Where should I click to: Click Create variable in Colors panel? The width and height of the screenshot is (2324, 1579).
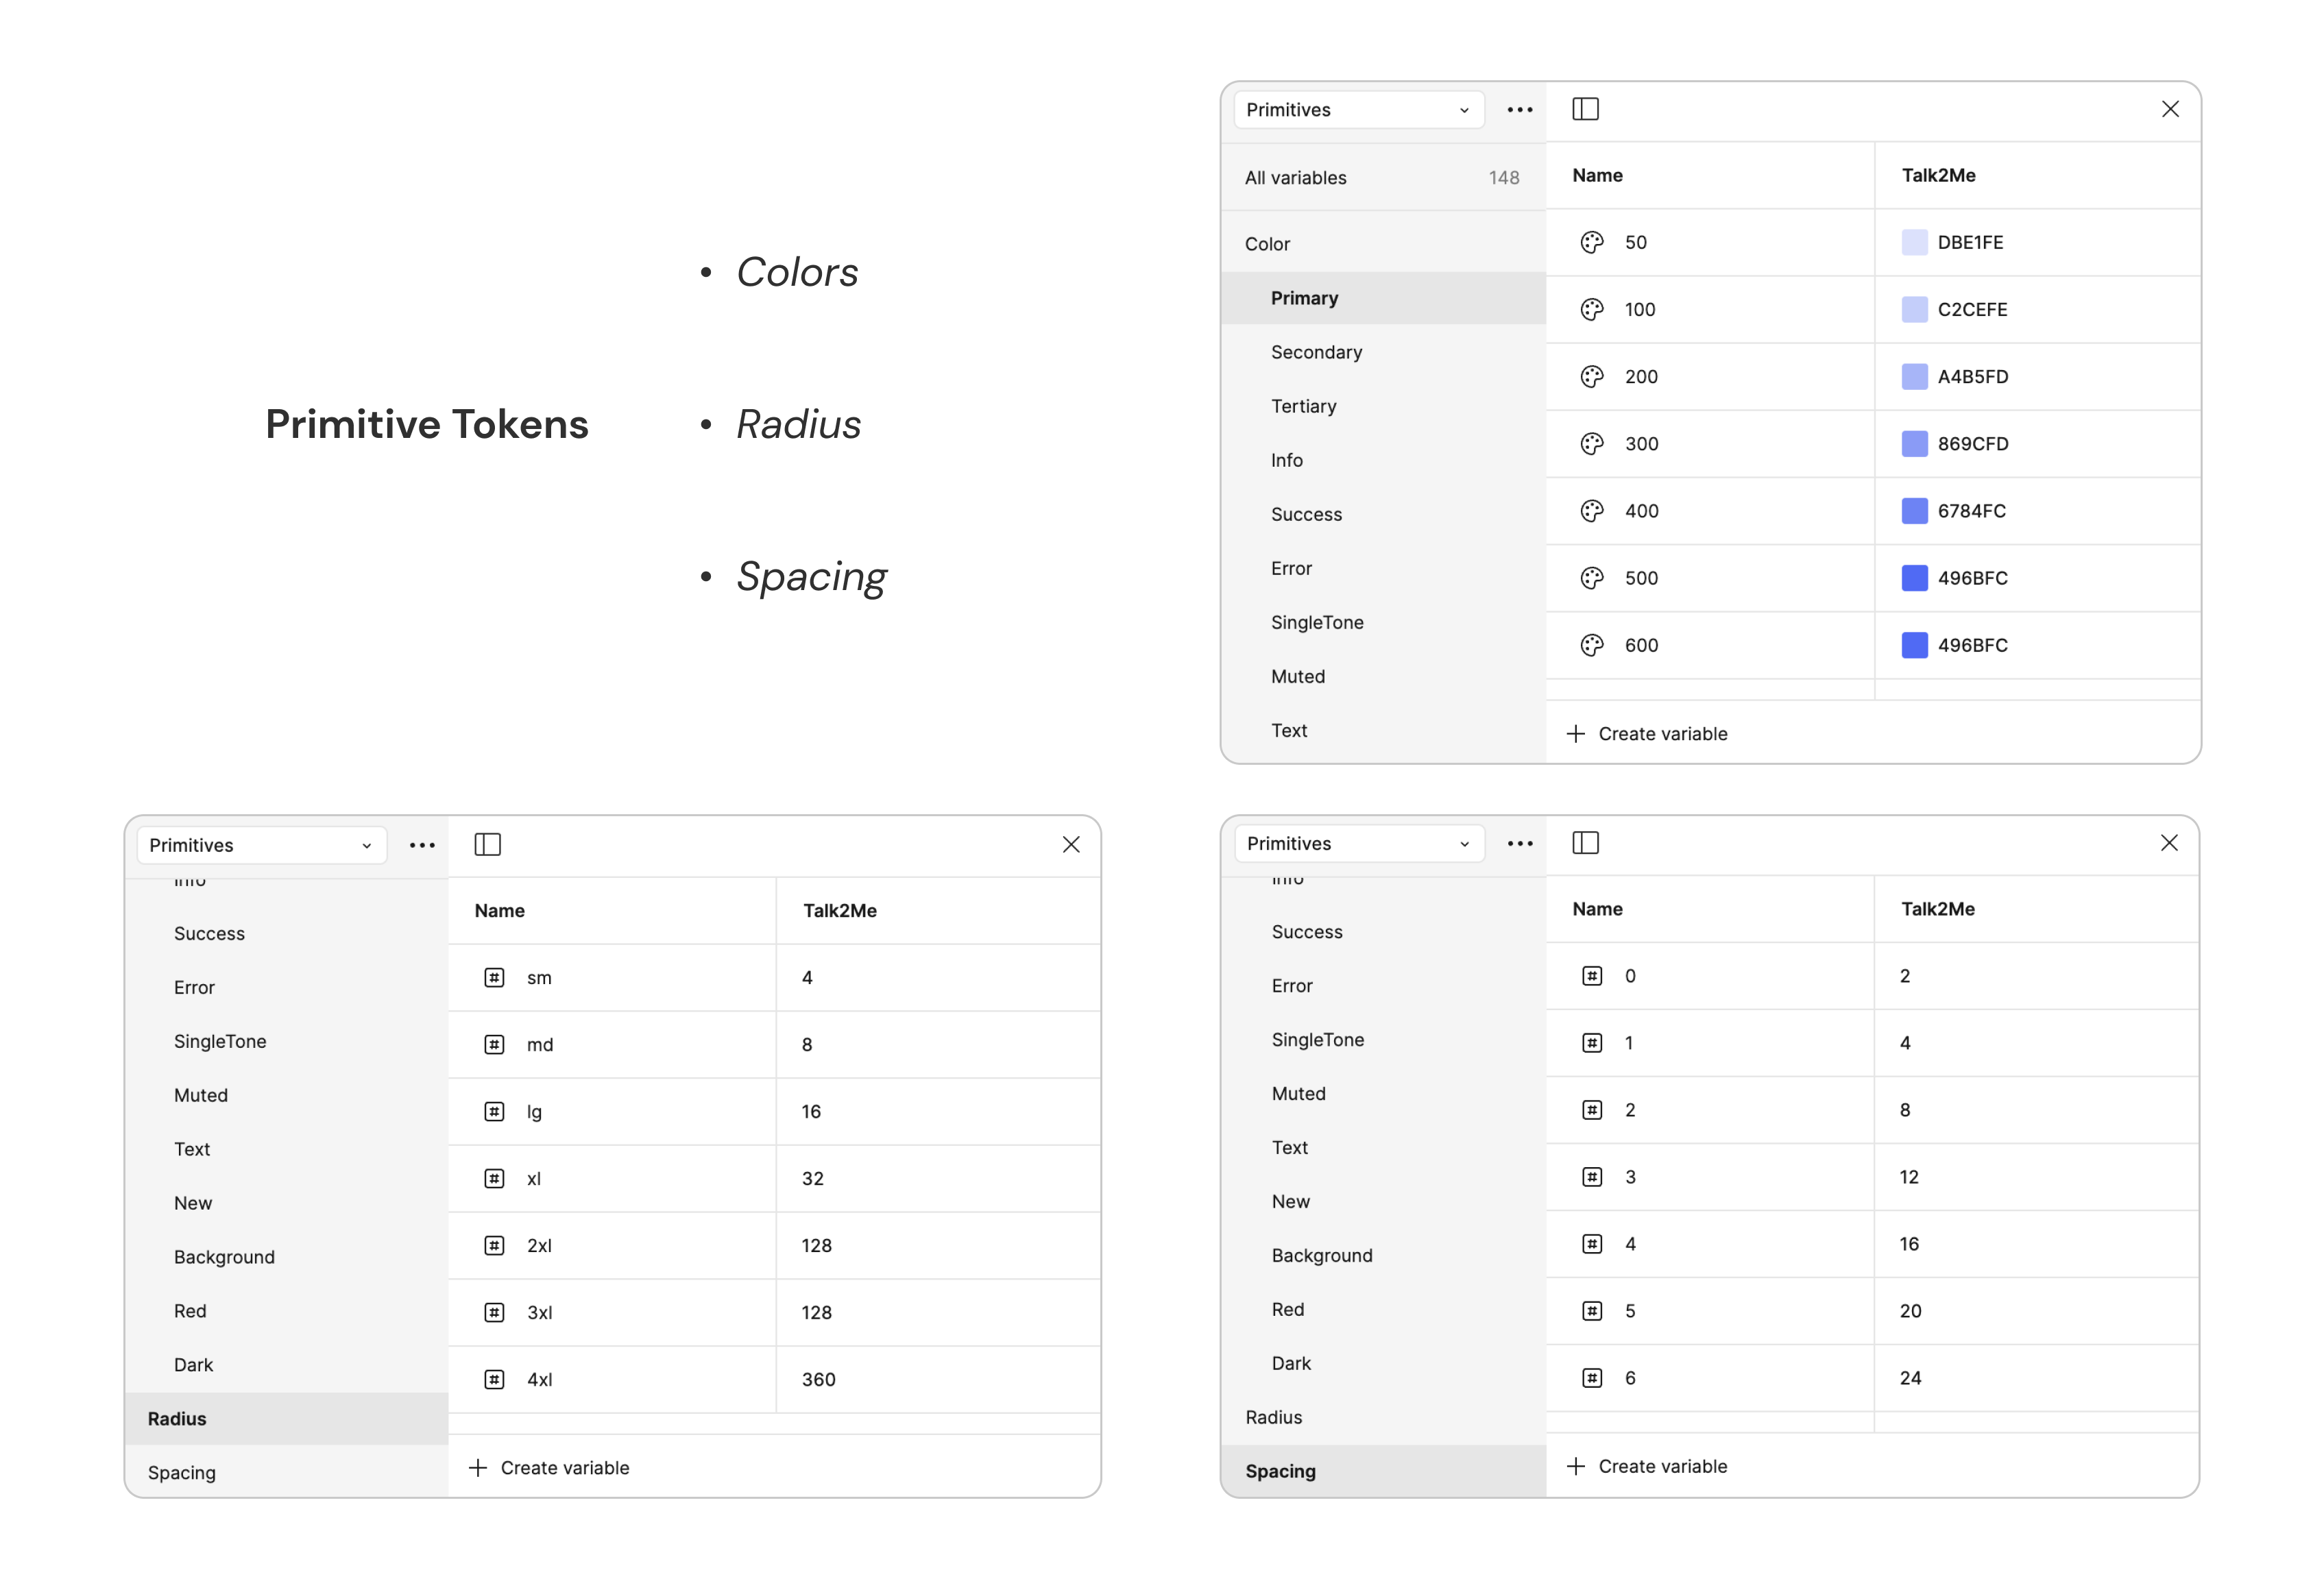(1646, 733)
